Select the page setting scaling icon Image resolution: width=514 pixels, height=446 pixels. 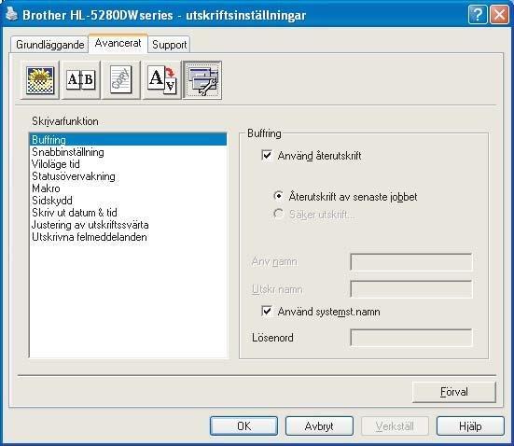click(x=162, y=79)
